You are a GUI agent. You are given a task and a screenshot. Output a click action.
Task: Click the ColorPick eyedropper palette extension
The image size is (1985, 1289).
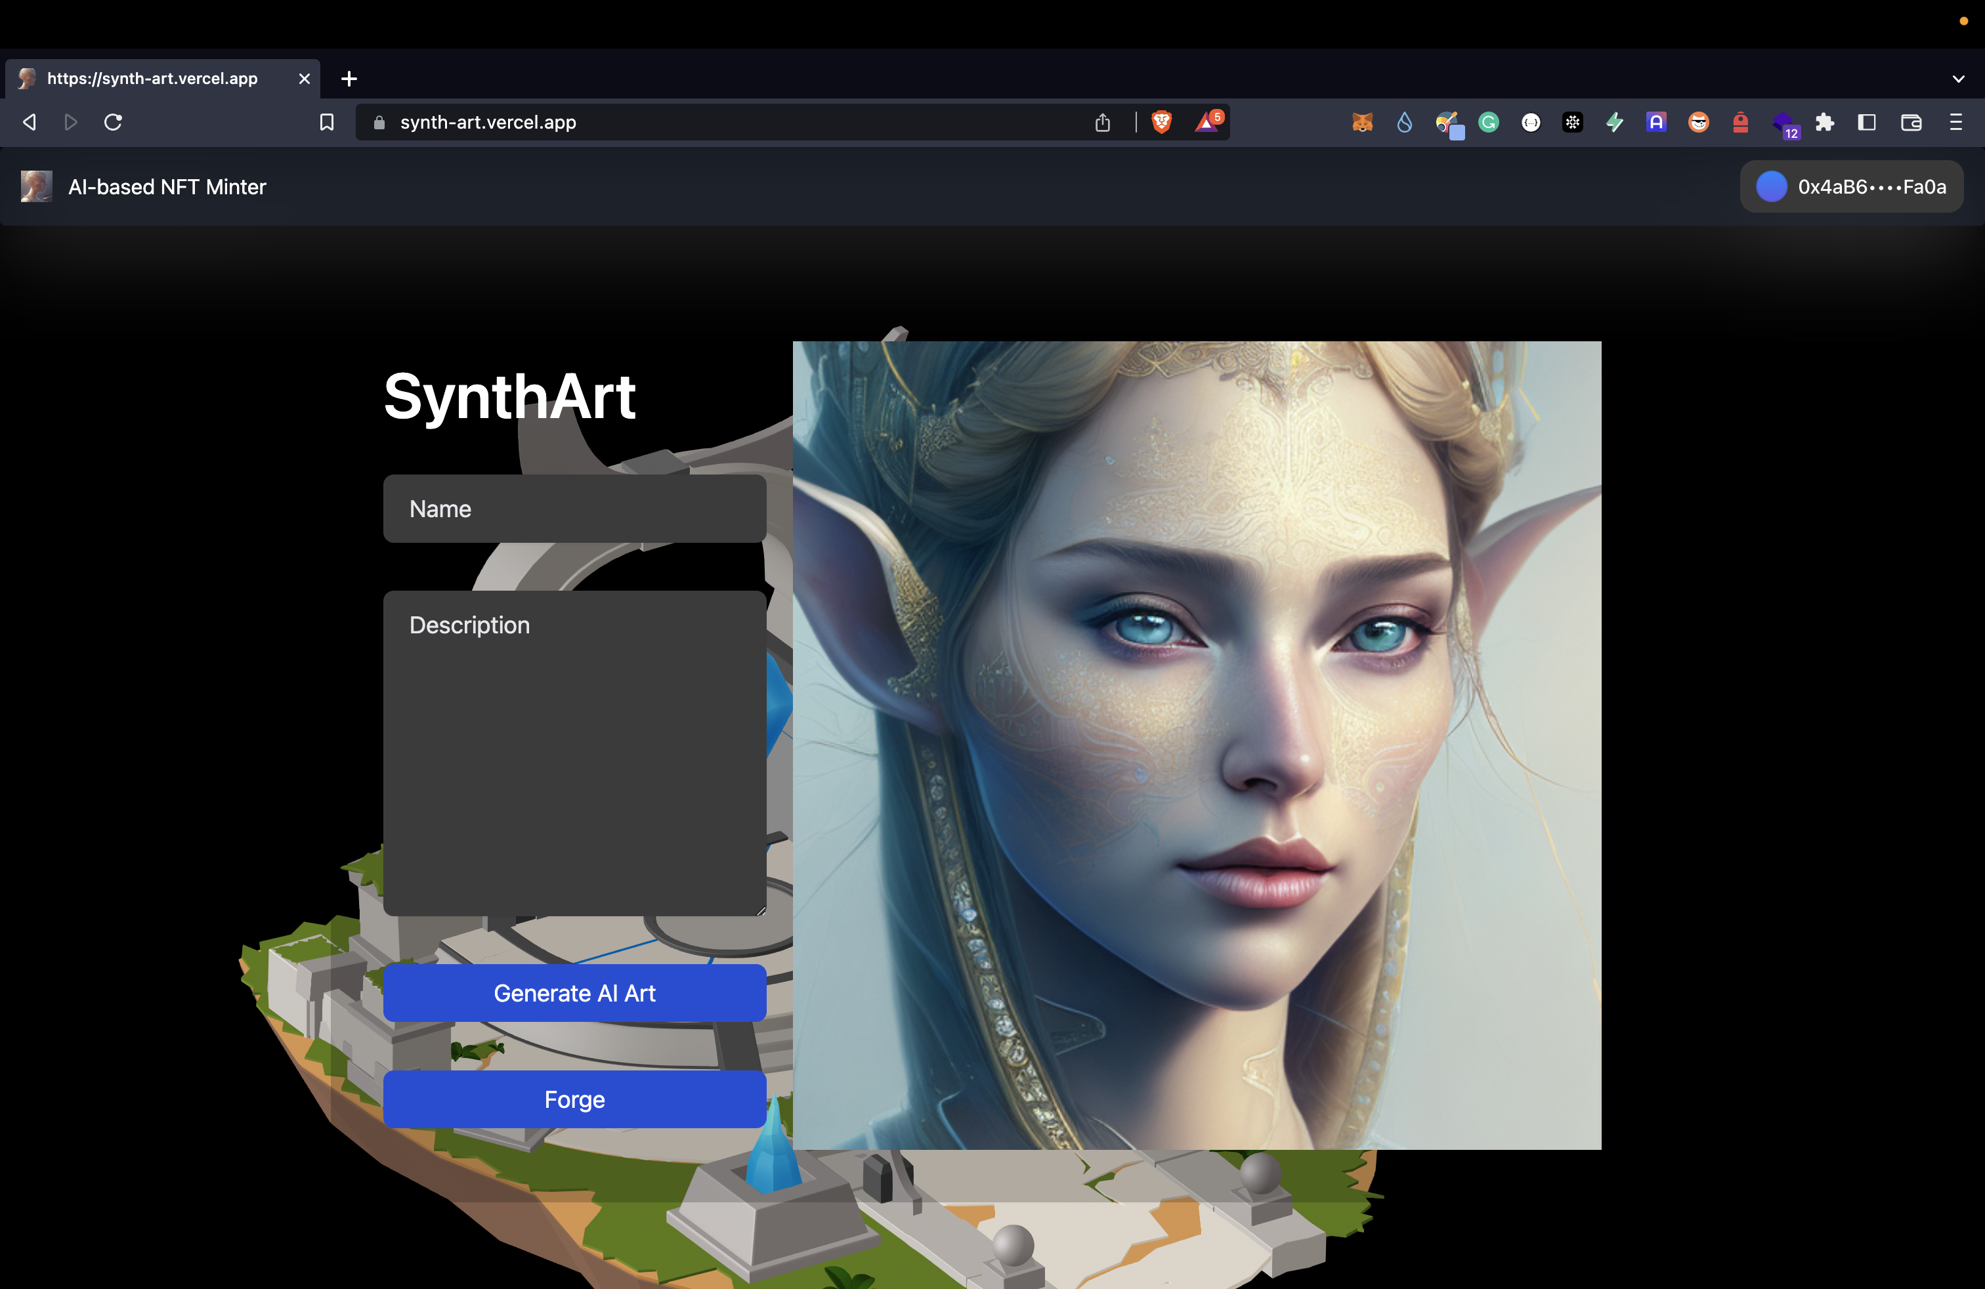coord(1447,123)
